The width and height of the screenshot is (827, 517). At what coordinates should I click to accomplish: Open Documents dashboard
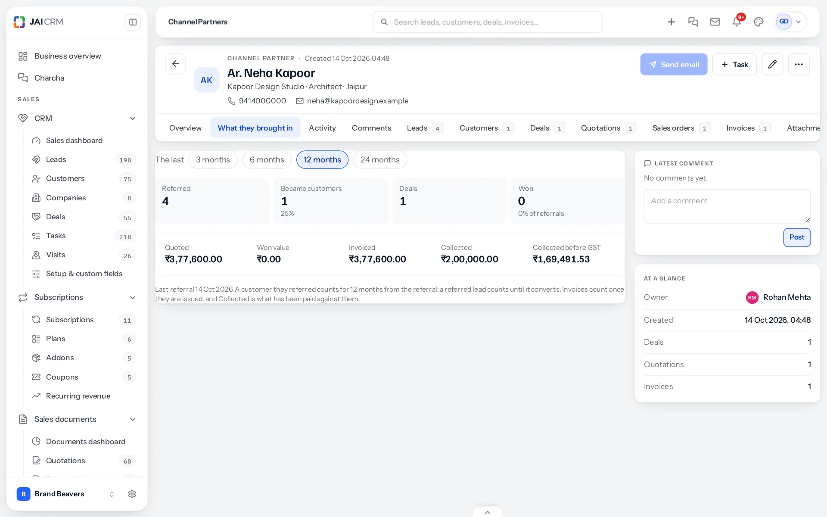[x=84, y=442]
